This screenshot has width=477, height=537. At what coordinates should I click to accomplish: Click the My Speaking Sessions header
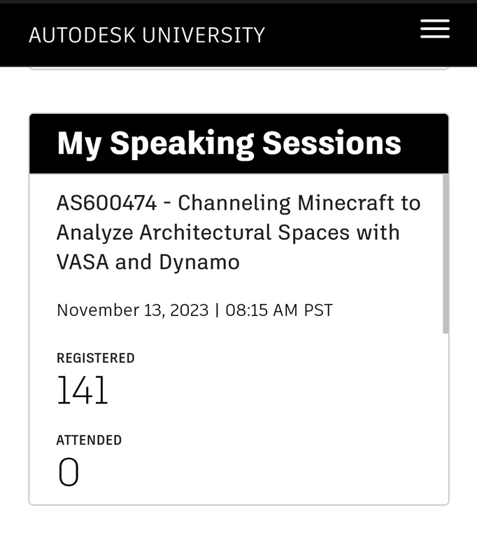(x=229, y=143)
